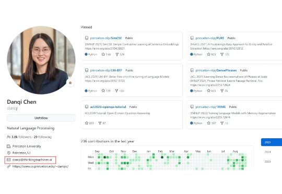This screenshot has height=194, width=282.
Task: Open the princeton-nlp/DensePhrases repository link
Action: tap(216, 70)
